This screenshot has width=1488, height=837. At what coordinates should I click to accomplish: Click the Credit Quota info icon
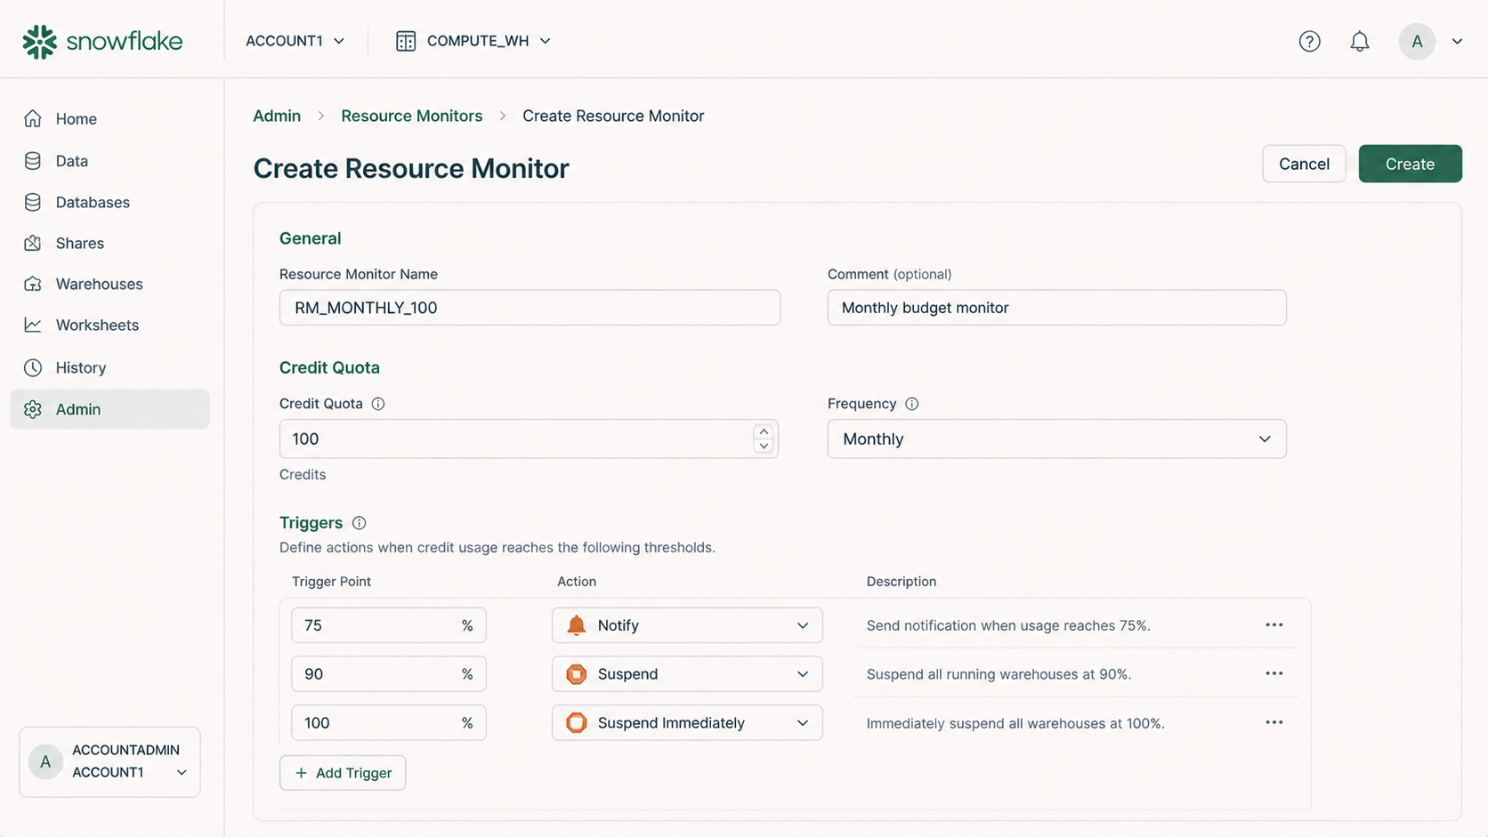378,404
